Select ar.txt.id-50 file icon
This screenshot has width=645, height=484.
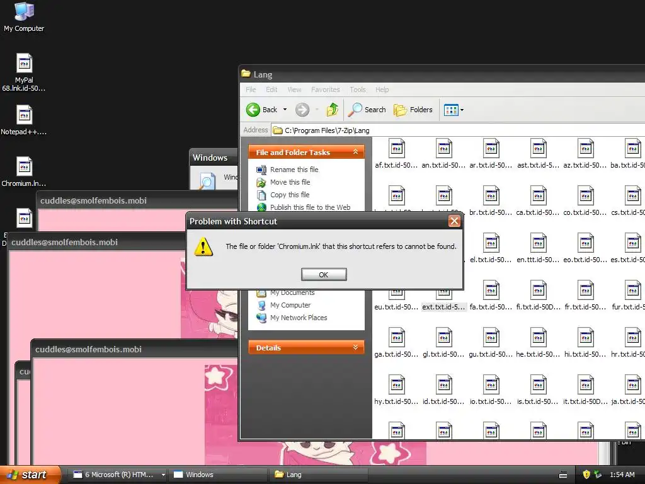point(491,149)
